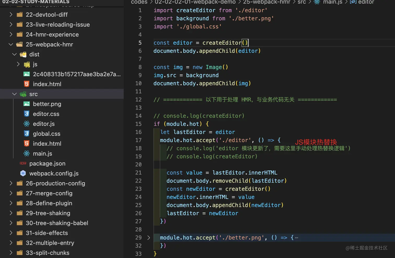Click the symbol icon before editor breadcrumb

[353, 2]
